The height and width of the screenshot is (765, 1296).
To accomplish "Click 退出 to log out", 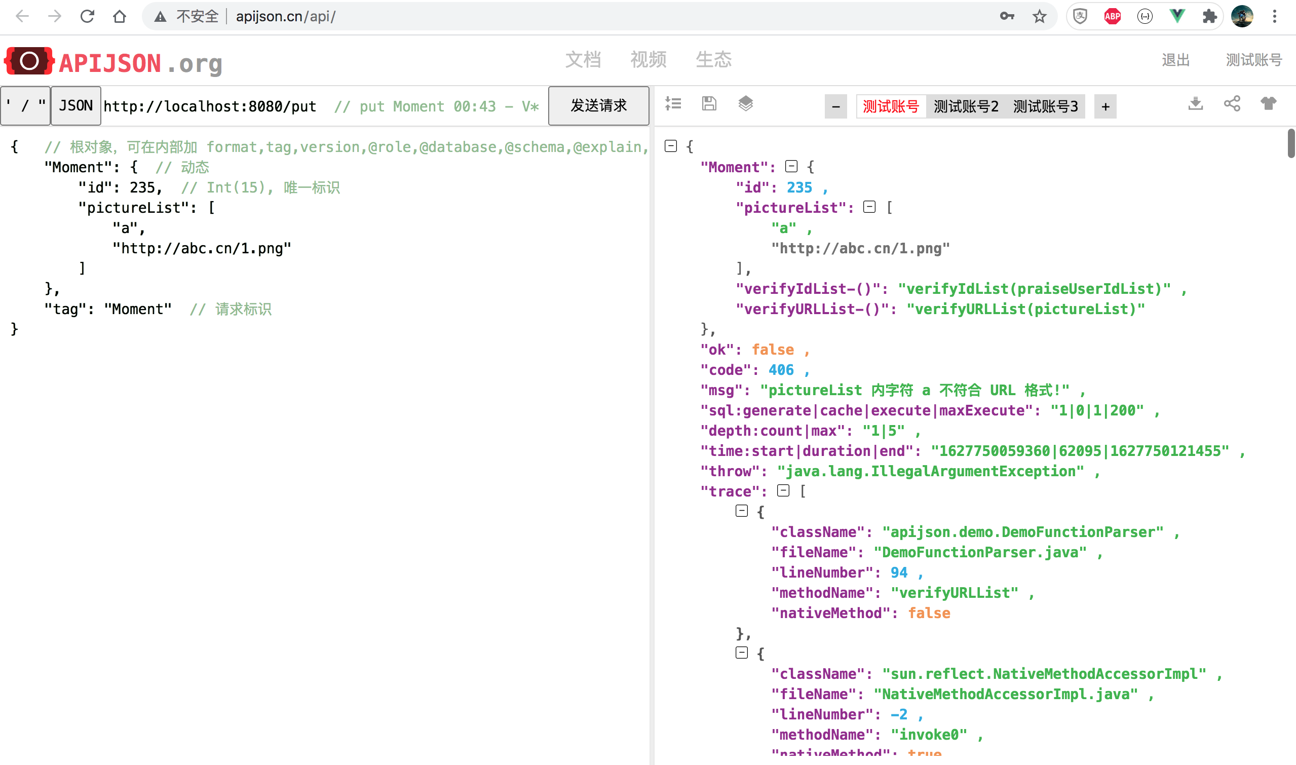I will click(x=1176, y=60).
